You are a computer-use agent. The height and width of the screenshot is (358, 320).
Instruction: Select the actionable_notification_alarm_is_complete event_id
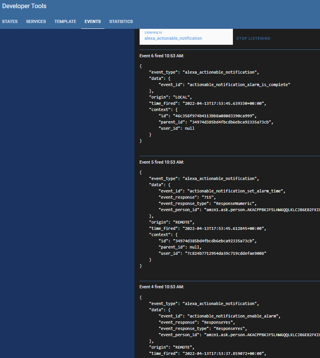click(239, 85)
